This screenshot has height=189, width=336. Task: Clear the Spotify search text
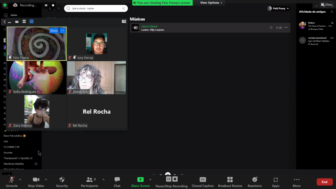click(x=124, y=8)
